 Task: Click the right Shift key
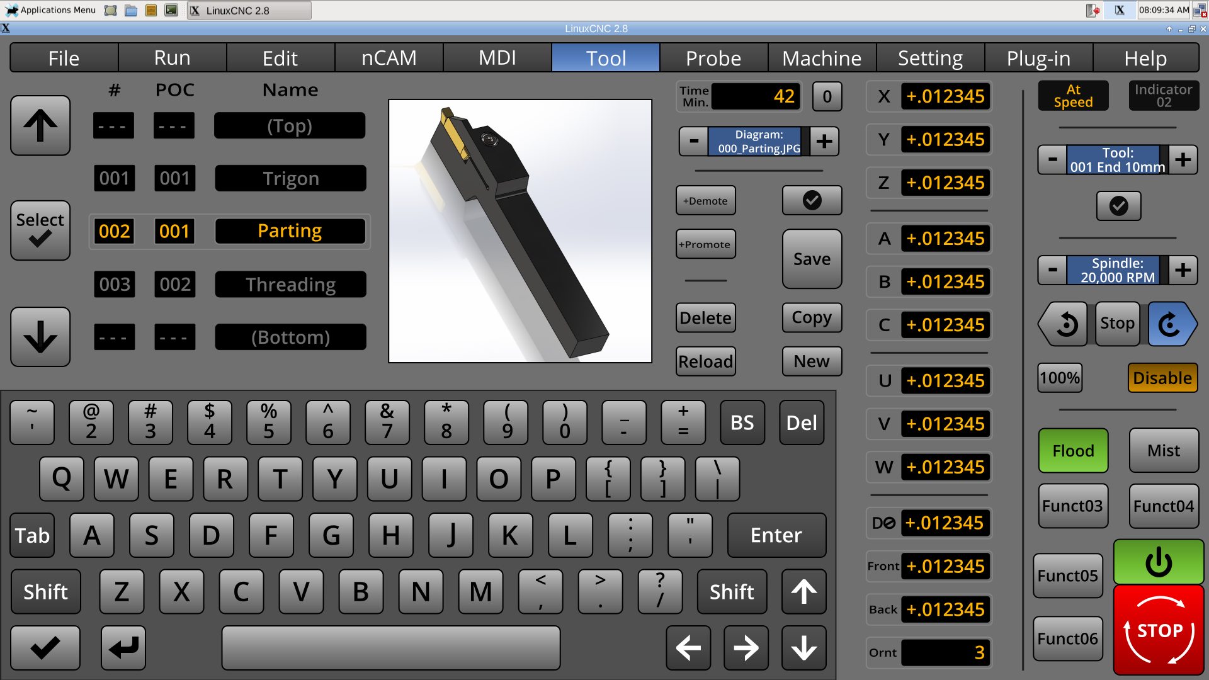click(732, 591)
